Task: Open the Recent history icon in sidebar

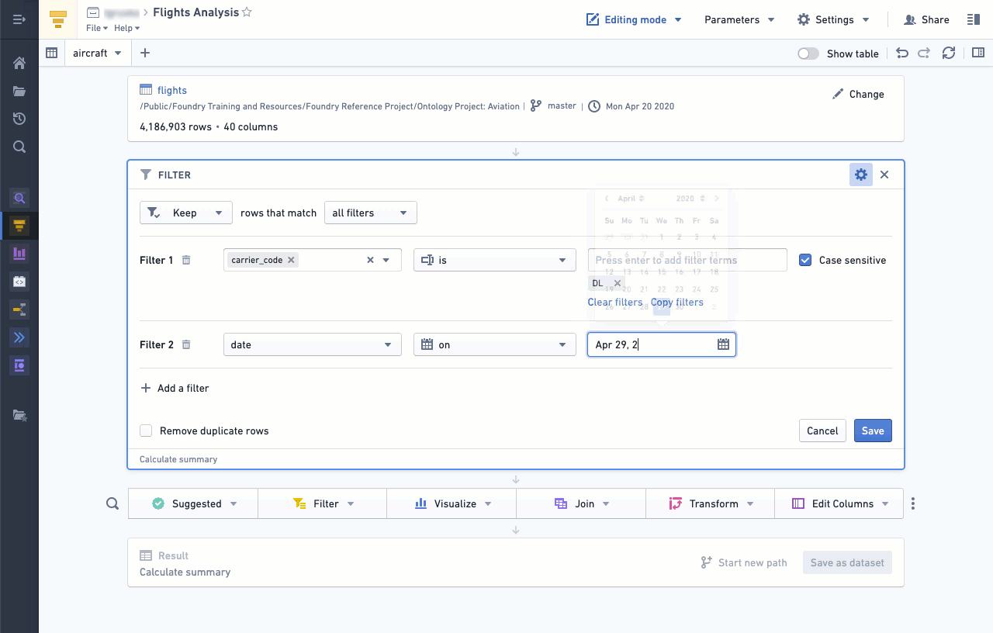Action: pos(19,119)
